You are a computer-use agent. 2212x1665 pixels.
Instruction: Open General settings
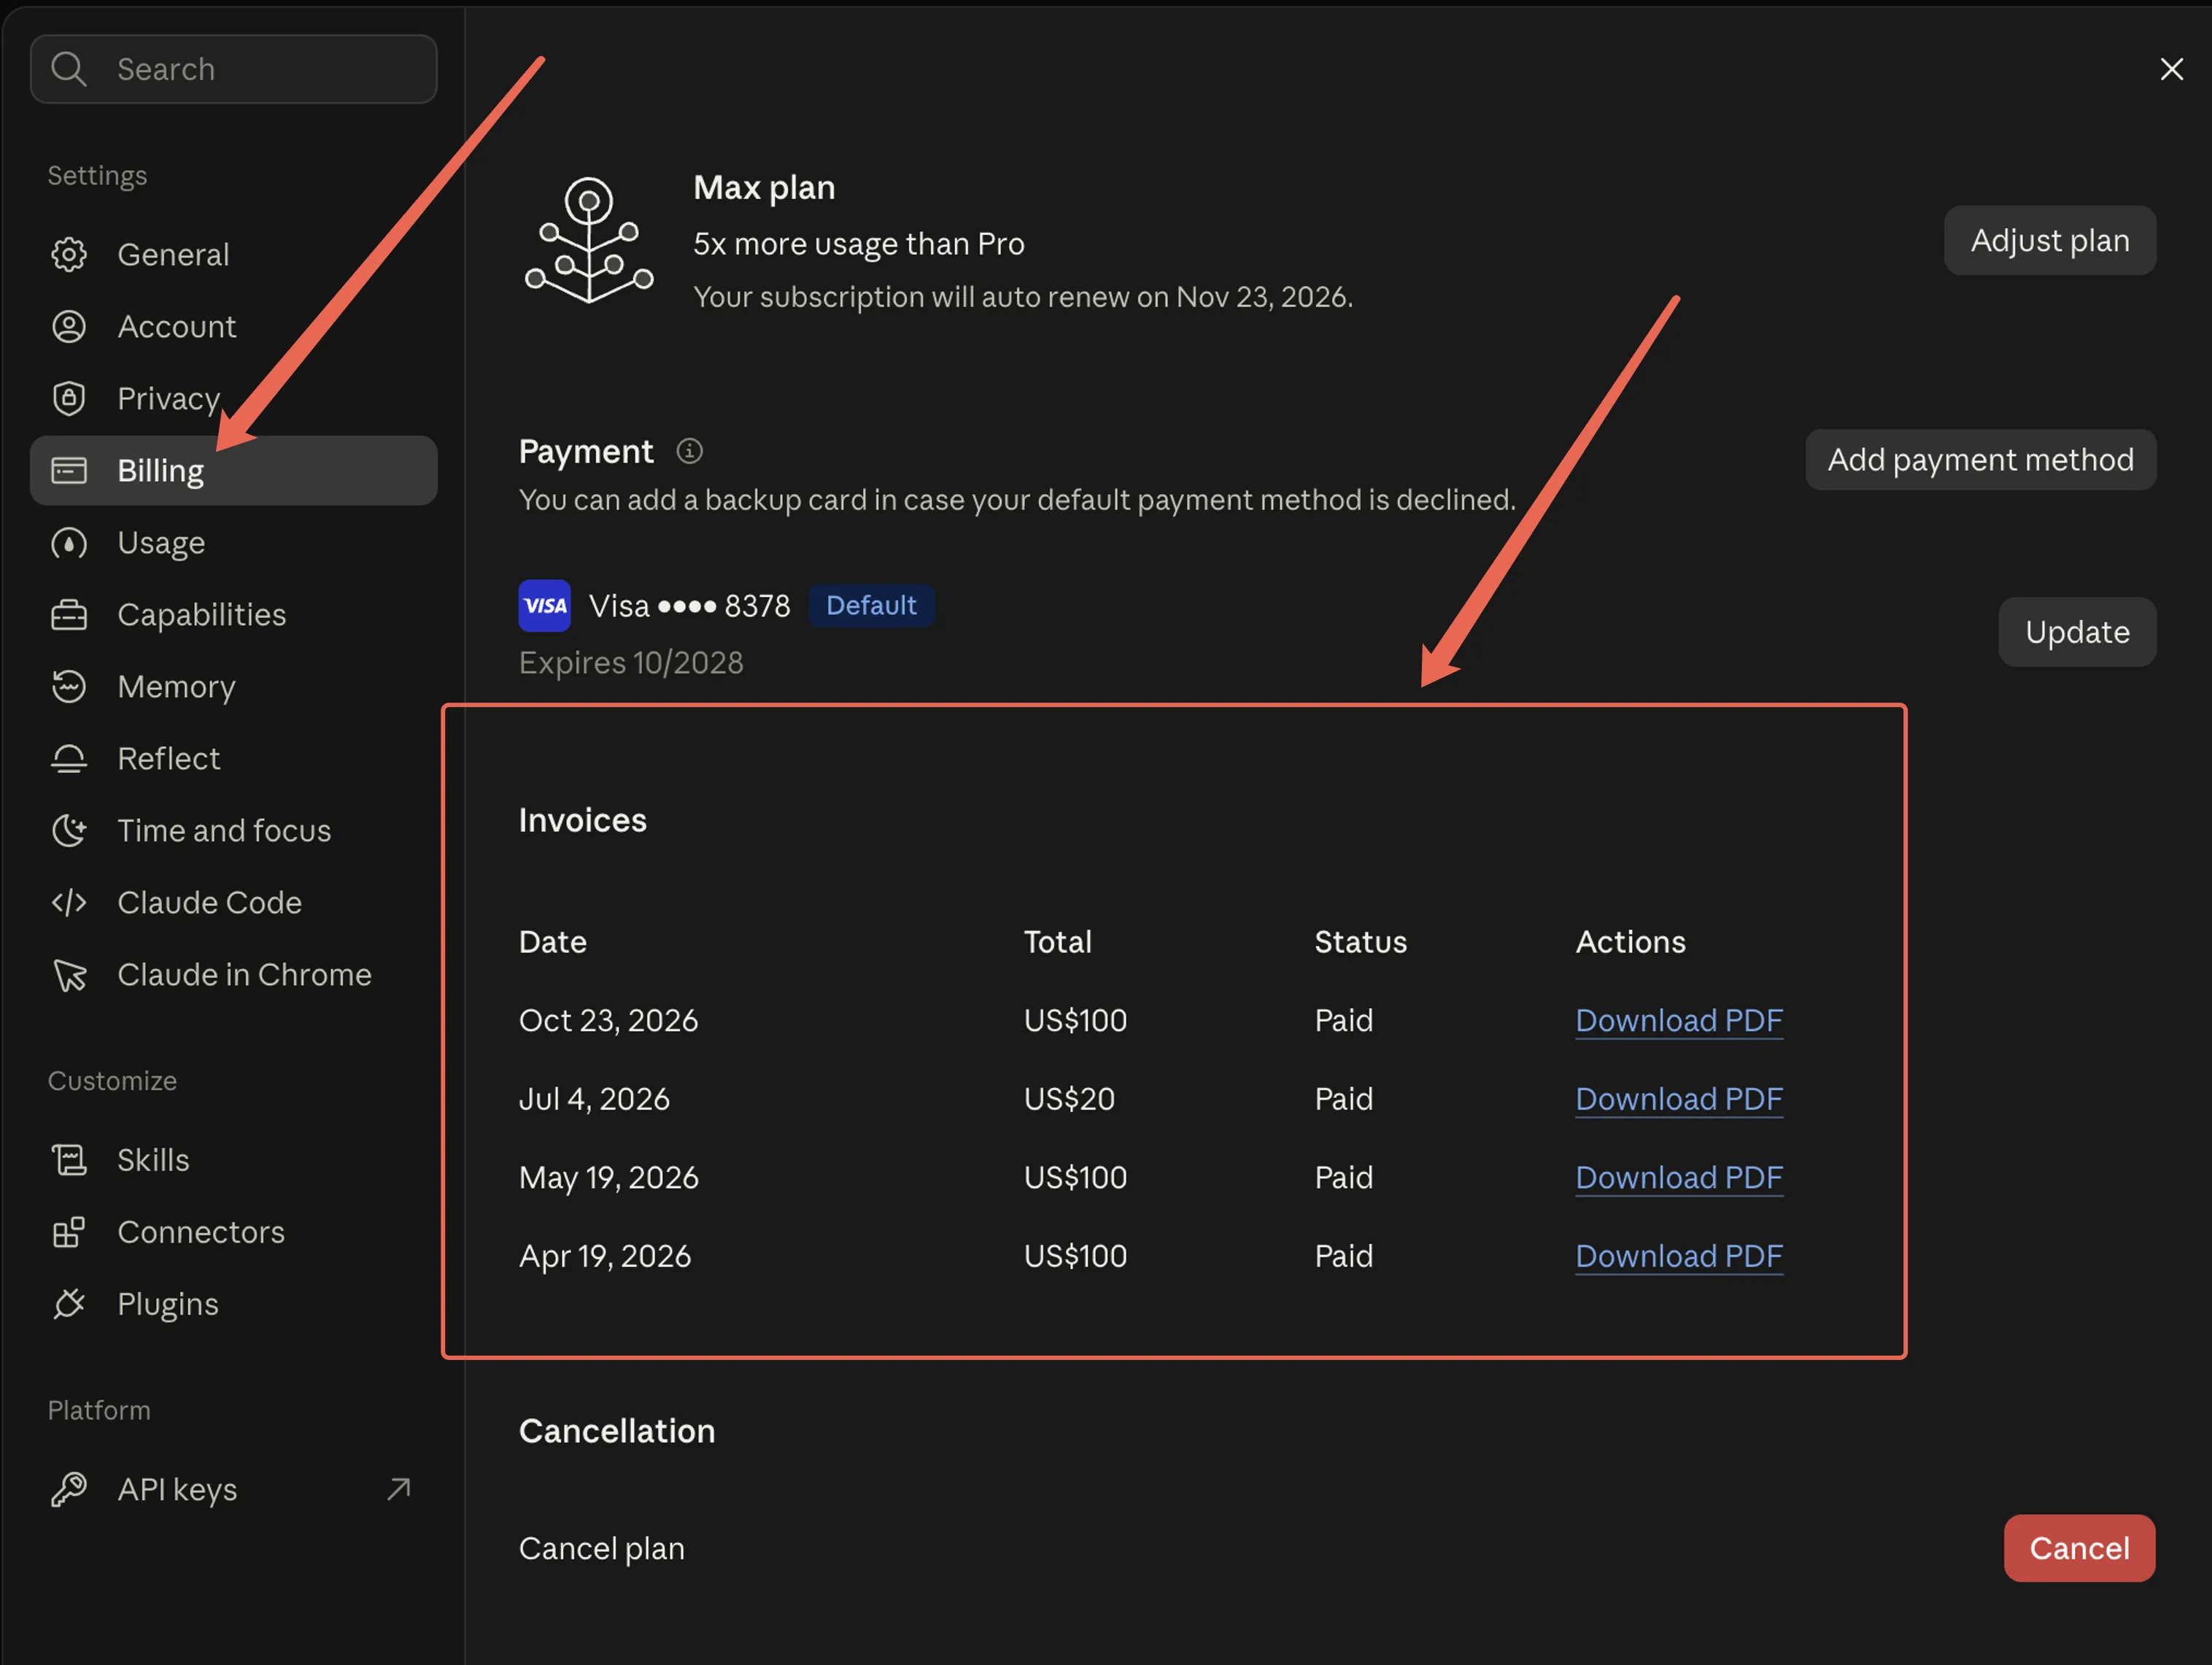[x=234, y=255]
